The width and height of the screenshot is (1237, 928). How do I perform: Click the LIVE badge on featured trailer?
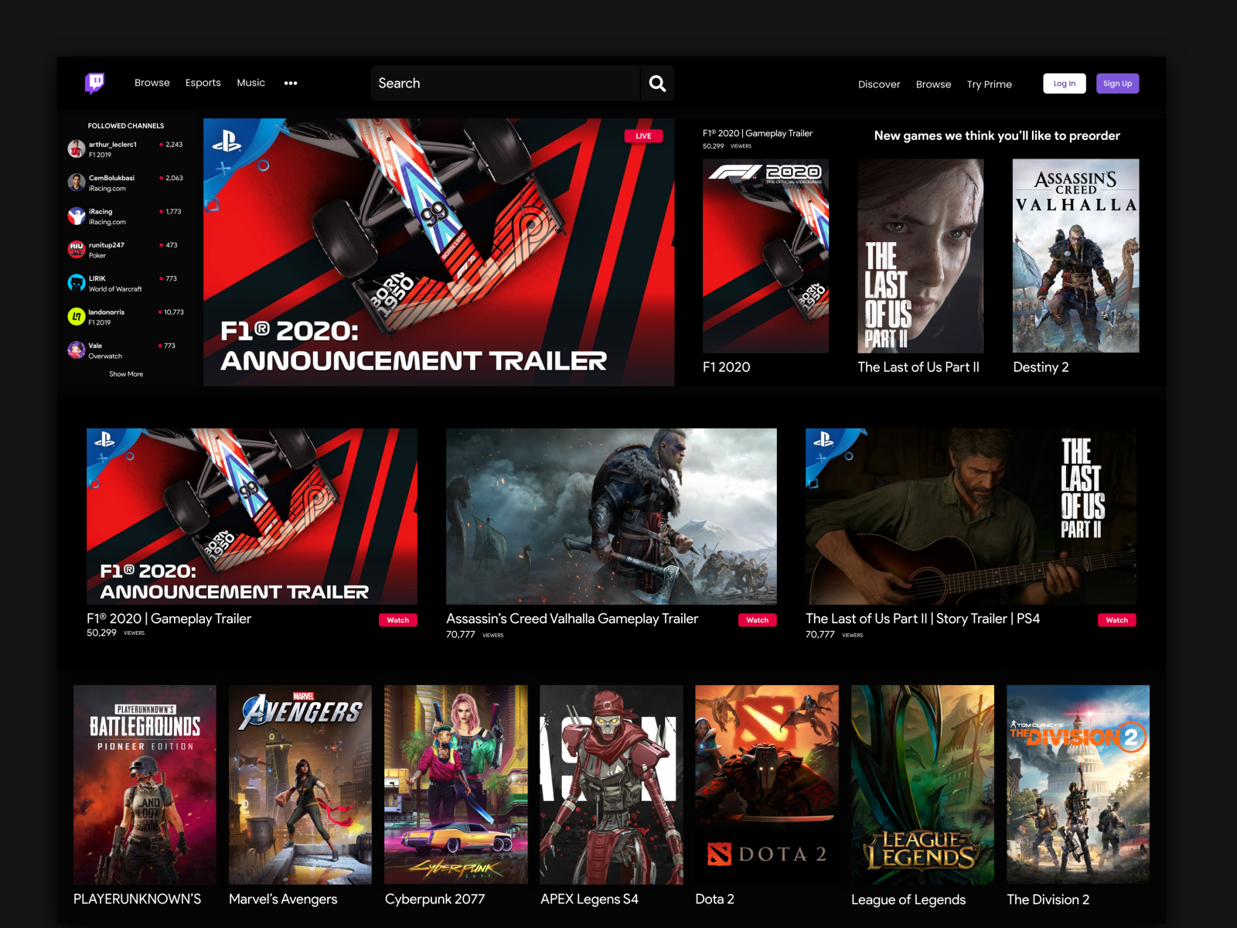pos(643,136)
